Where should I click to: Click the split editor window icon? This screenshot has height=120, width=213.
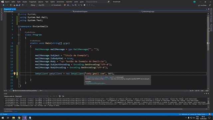tap(208, 14)
